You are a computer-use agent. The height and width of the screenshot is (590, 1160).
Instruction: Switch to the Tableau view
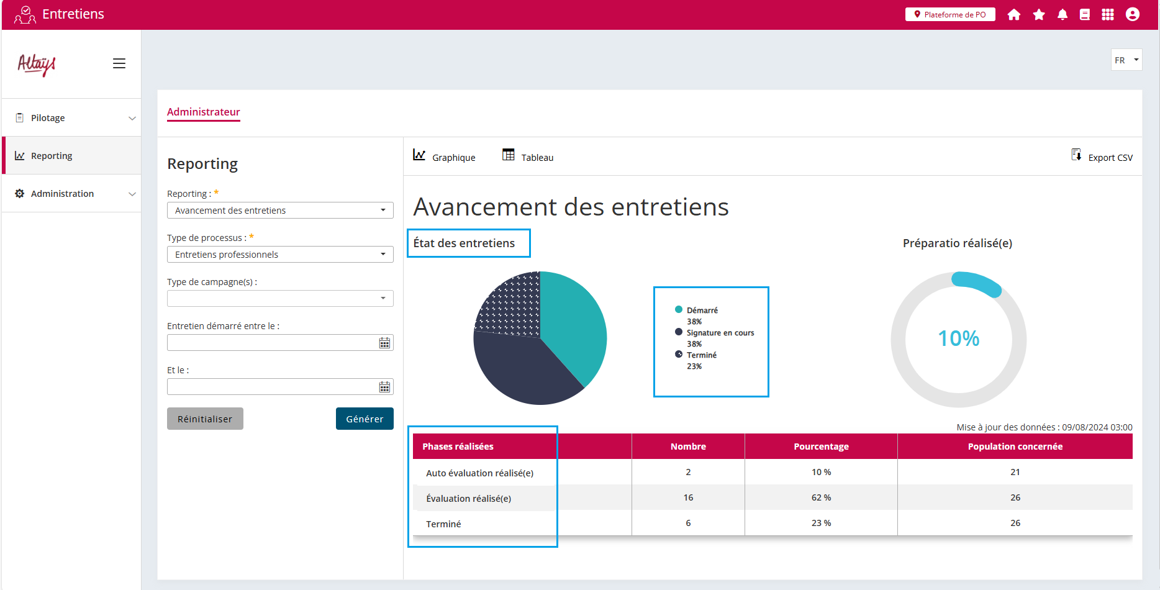pos(528,157)
